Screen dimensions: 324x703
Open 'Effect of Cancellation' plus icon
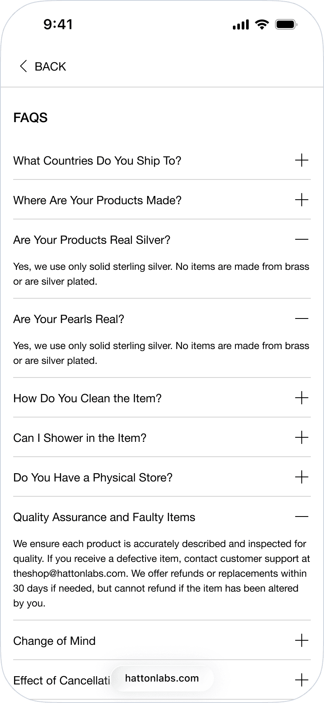(302, 680)
